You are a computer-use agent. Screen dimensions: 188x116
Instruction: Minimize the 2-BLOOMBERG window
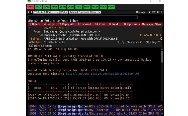[x=143, y=1]
